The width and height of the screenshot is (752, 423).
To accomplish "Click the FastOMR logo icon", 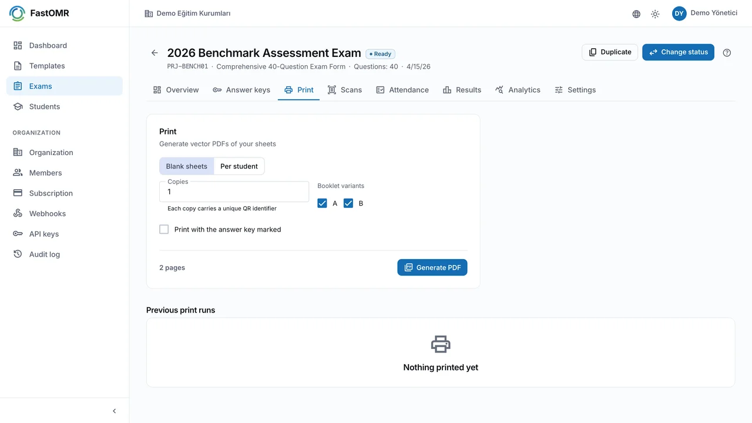I will pos(17,14).
